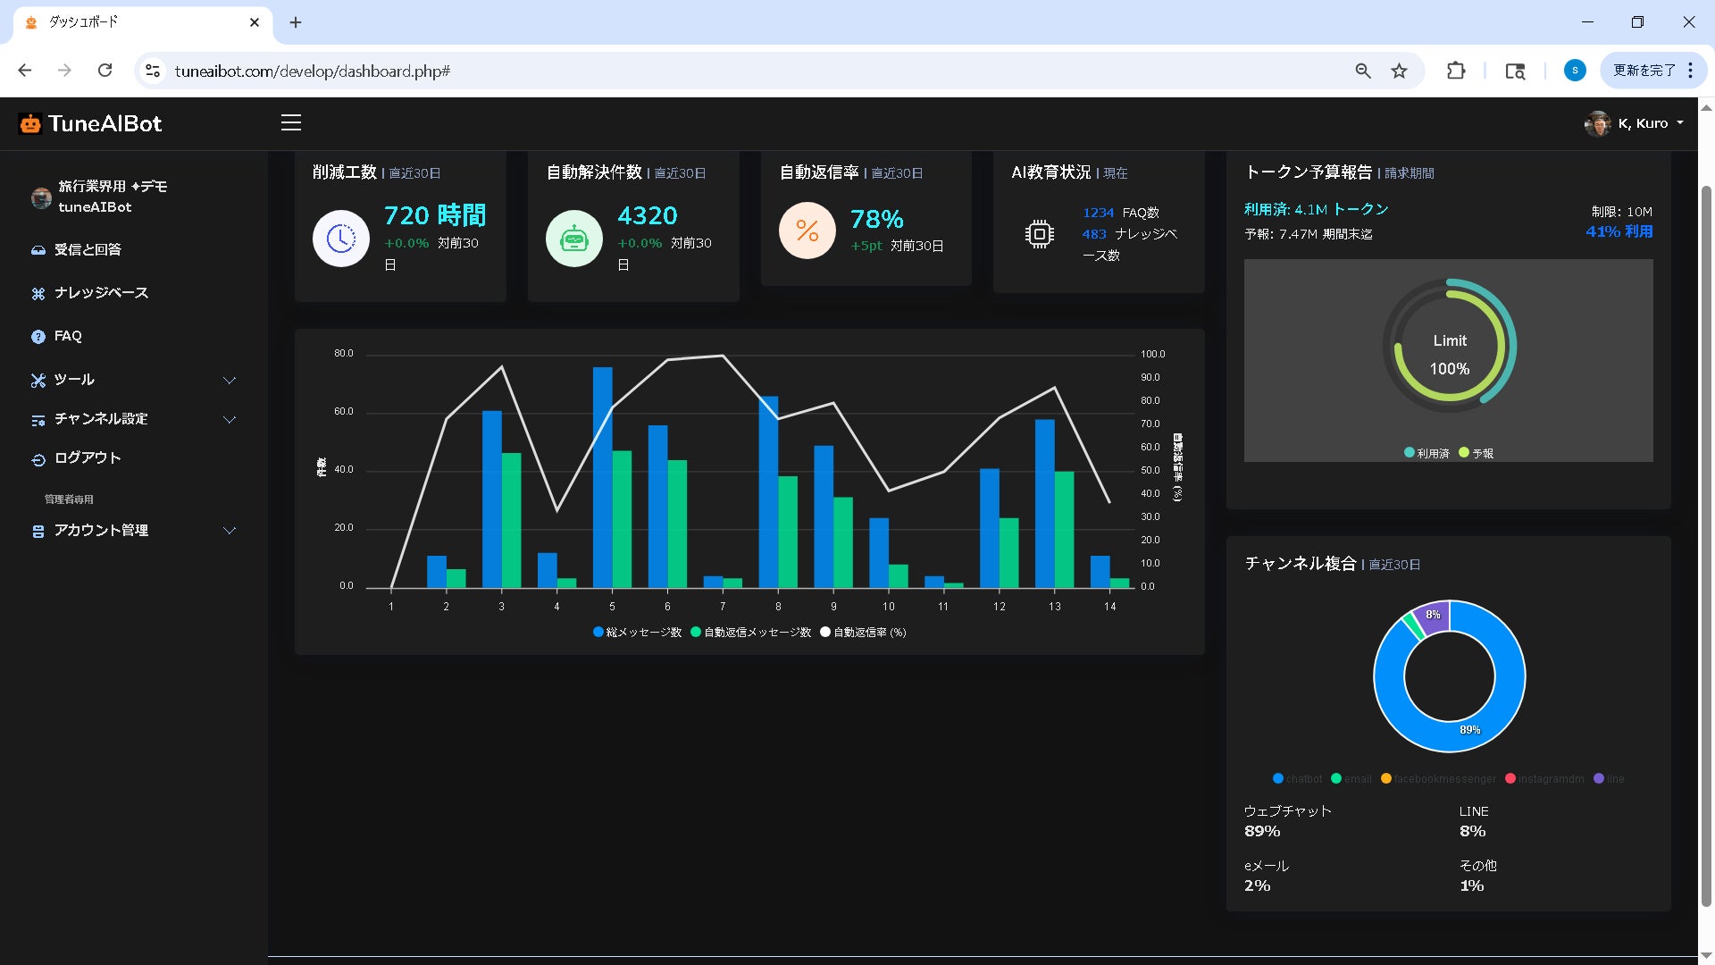
Task: Expand the チャンネル設定 sidebar section
Action: (x=132, y=419)
